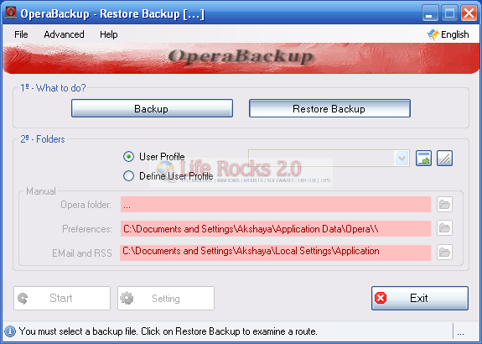The image size is (482, 344).
Task: Click the info icon in status bar
Action: (x=10, y=331)
